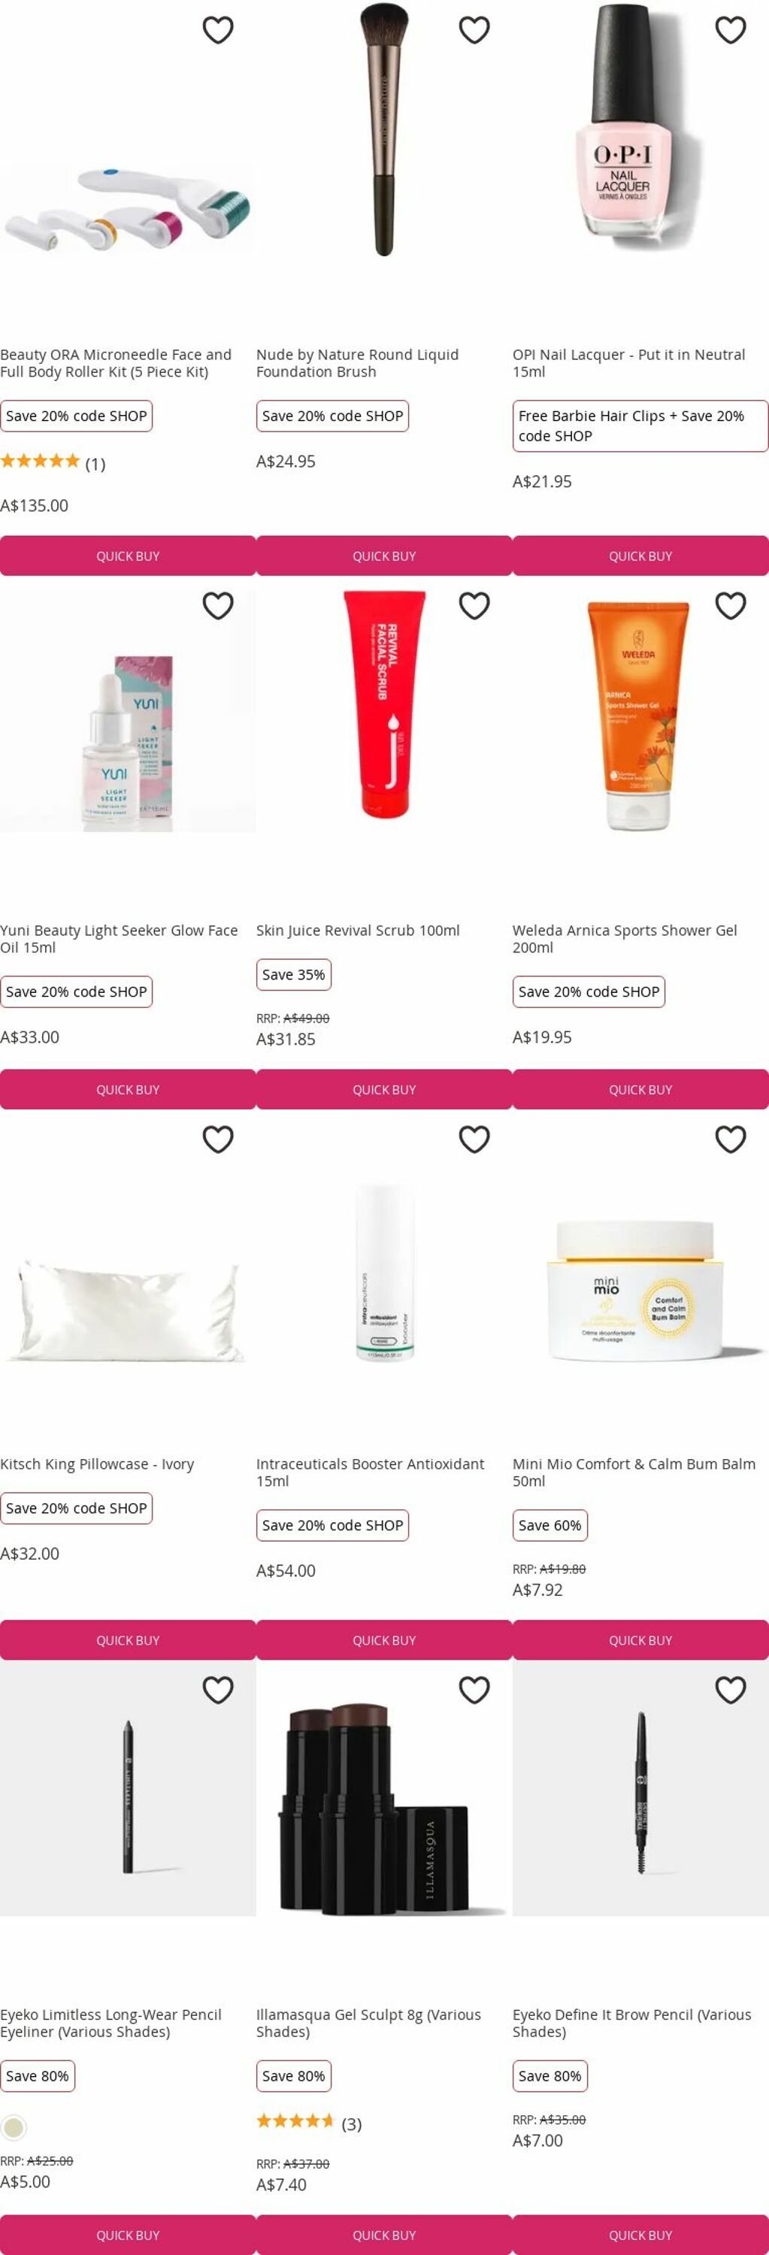769x2255 pixels.
Task: Heart the Illamasqua Gel Sculpt product
Action: 475,1689
